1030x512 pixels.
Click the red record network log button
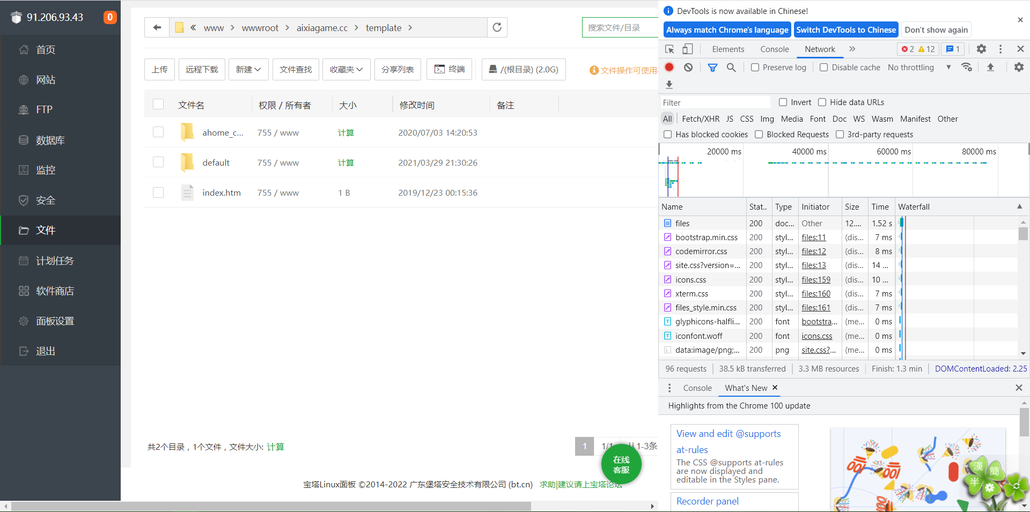coord(669,67)
